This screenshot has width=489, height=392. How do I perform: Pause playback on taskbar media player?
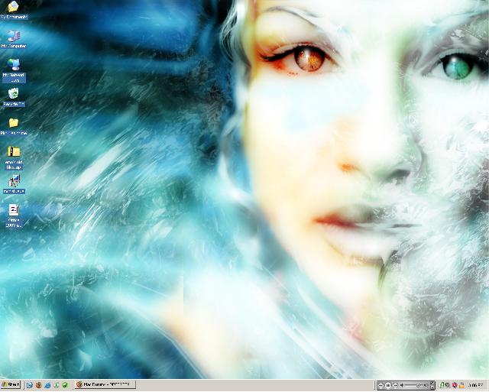388,385
